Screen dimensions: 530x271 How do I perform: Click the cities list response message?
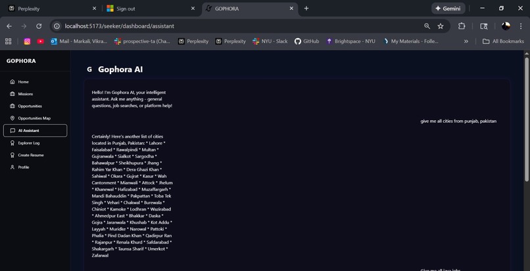[132, 196]
